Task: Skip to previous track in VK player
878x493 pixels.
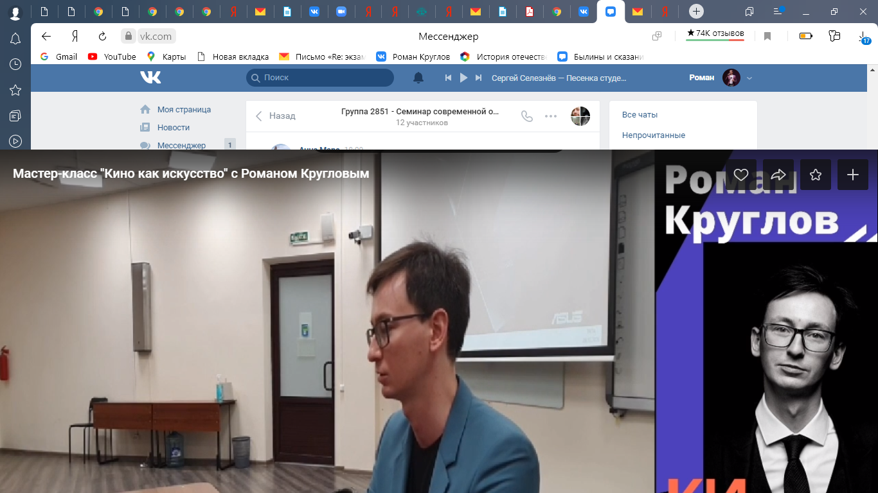Action: [449, 78]
